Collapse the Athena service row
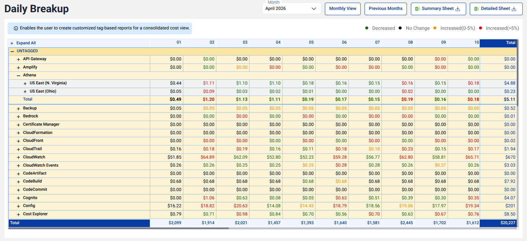 tap(19, 75)
